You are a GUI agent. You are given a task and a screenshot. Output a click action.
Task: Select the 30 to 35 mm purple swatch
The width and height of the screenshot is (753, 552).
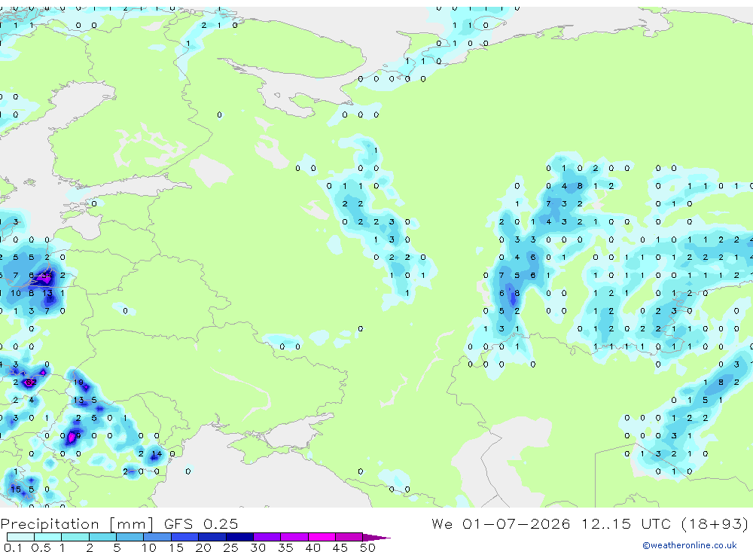[x=267, y=537]
